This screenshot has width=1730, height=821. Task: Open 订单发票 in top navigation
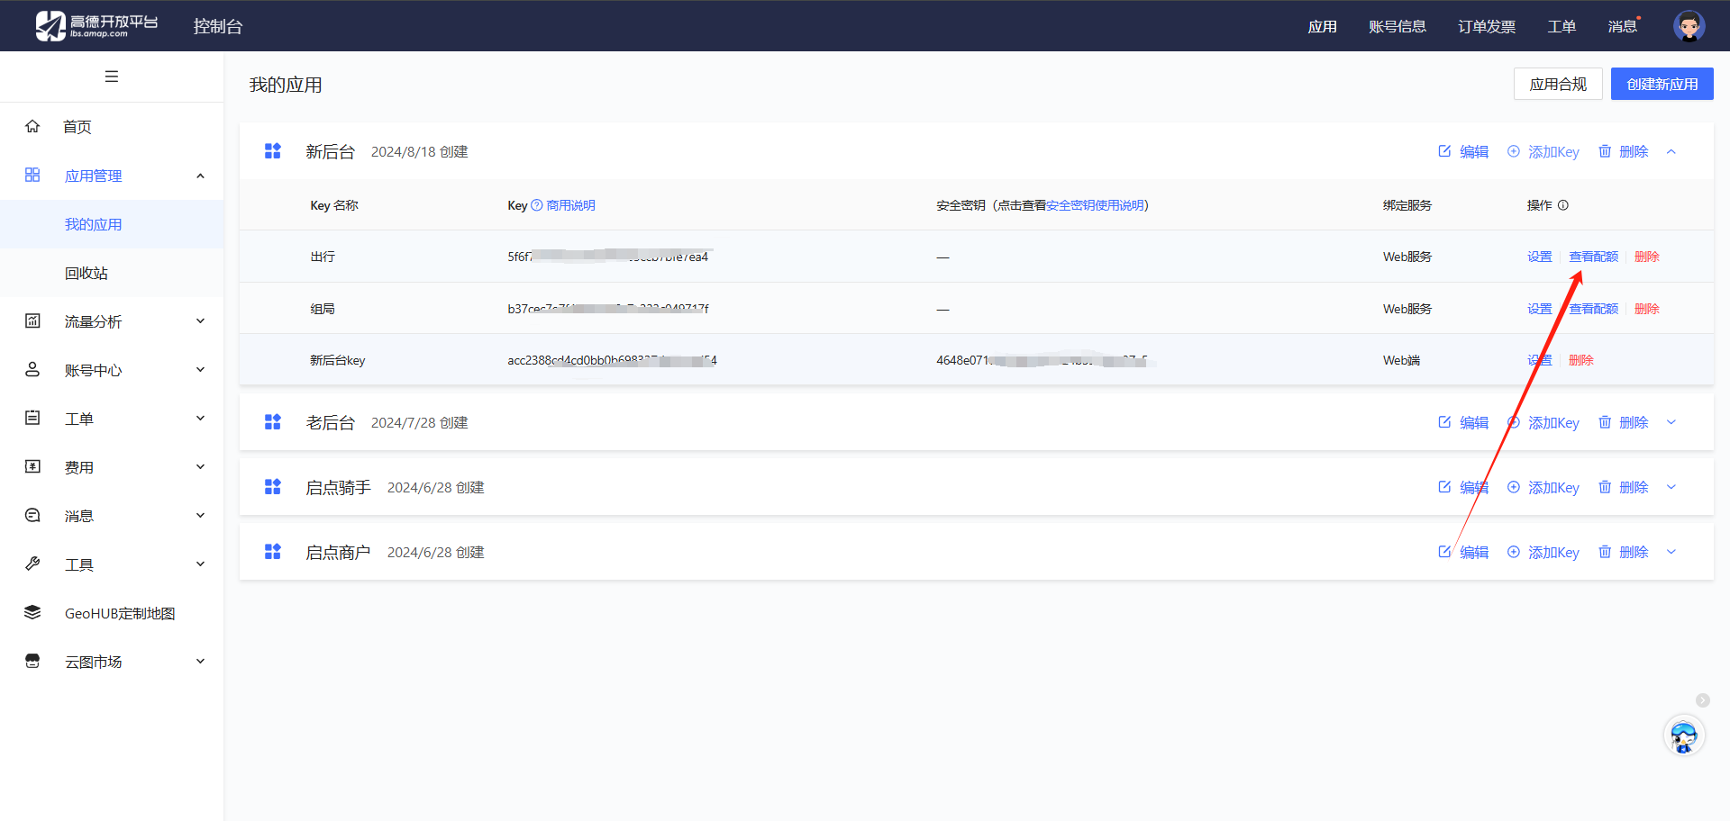(x=1487, y=26)
